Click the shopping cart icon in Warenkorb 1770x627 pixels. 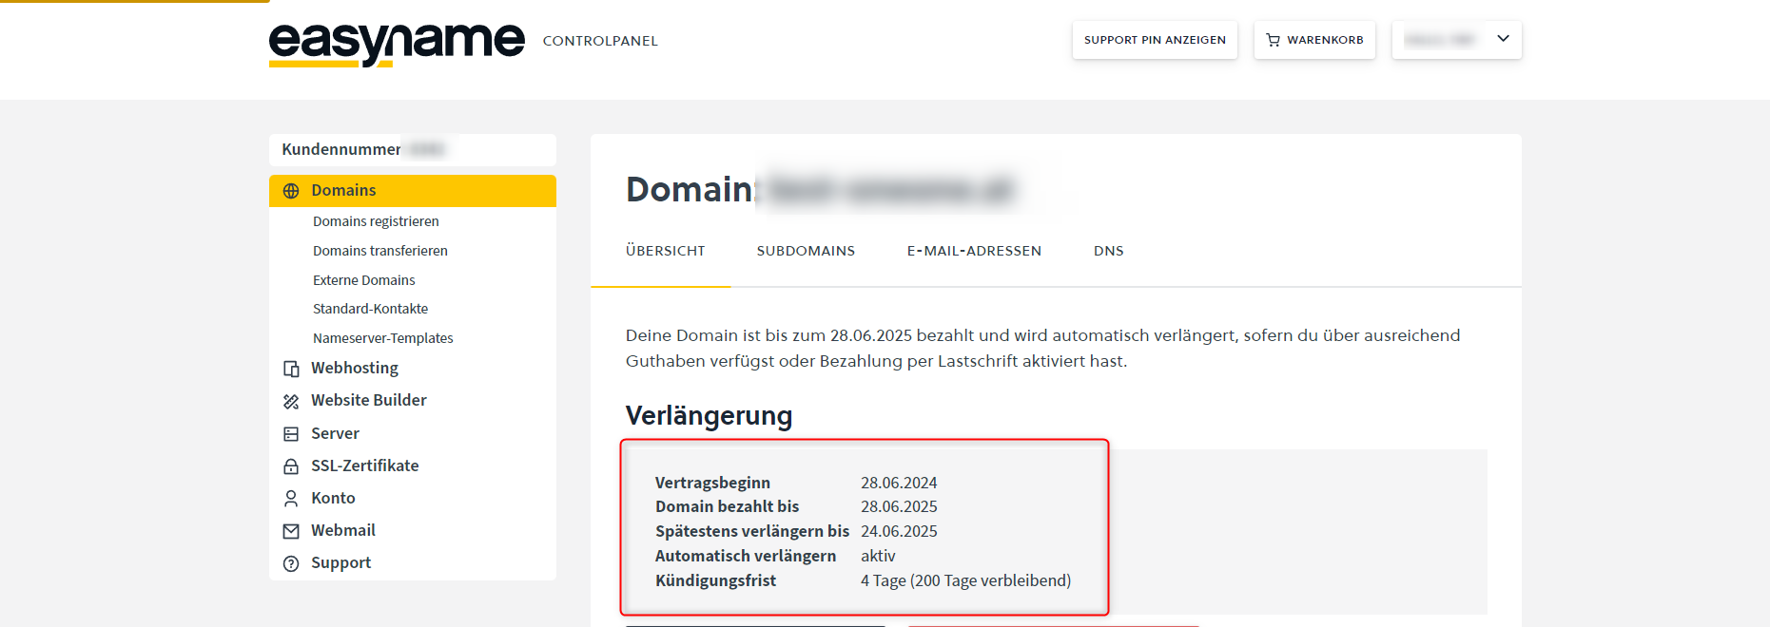tap(1273, 40)
